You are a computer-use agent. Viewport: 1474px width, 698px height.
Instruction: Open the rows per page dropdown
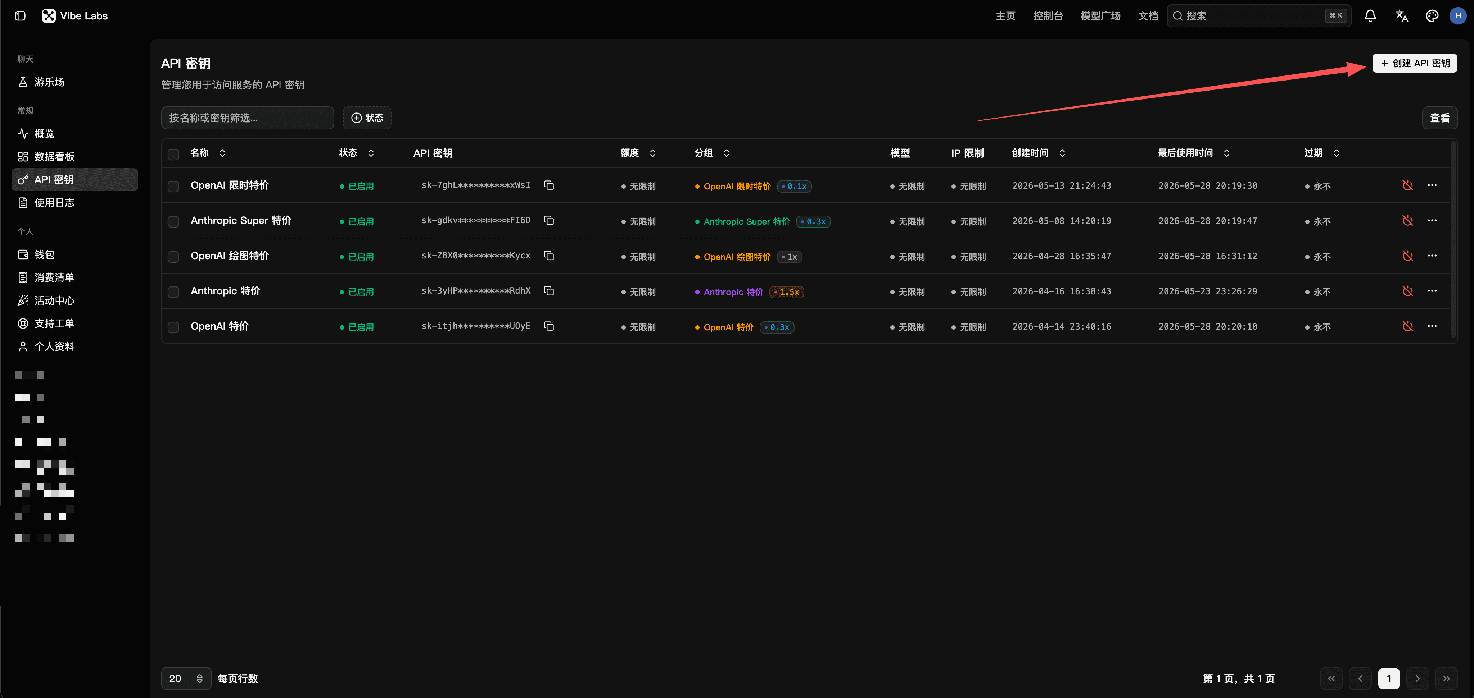(x=186, y=679)
